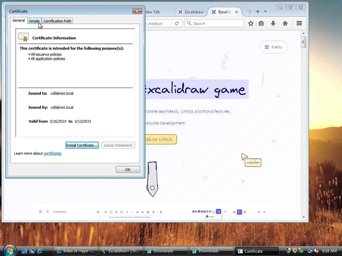
Task: Open the Certification Path tab
Action: (57, 21)
